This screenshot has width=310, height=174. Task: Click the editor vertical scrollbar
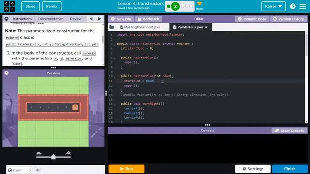tap(306, 44)
